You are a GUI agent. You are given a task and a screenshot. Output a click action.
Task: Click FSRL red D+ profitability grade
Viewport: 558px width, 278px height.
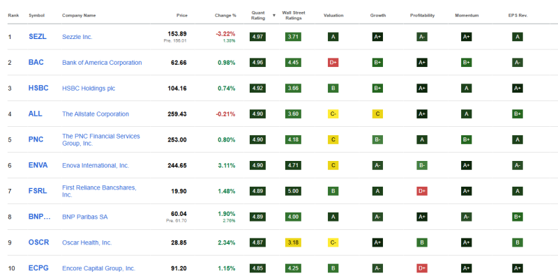tap(422, 192)
